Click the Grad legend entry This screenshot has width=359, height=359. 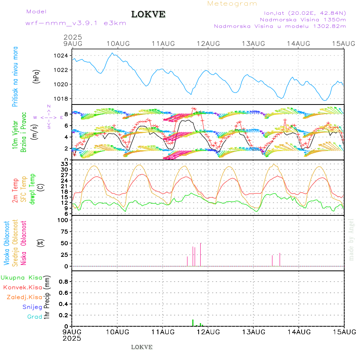click(34, 317)
